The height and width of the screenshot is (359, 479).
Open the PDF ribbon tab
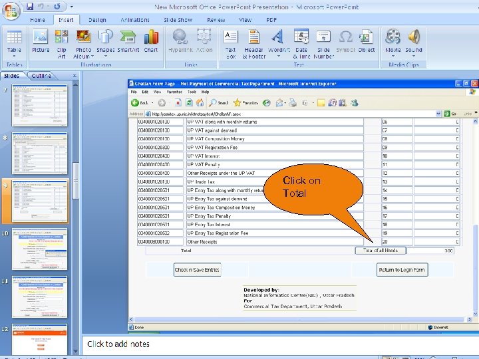[x=271, y=20]
